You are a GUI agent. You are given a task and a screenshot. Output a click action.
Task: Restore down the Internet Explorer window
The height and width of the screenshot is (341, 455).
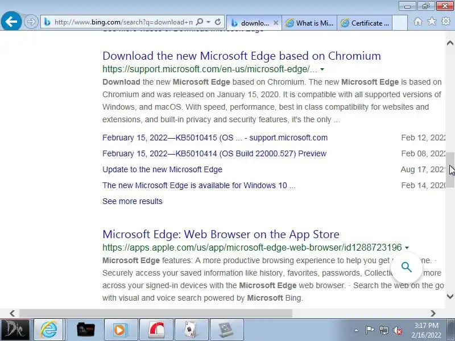point(425,6)
